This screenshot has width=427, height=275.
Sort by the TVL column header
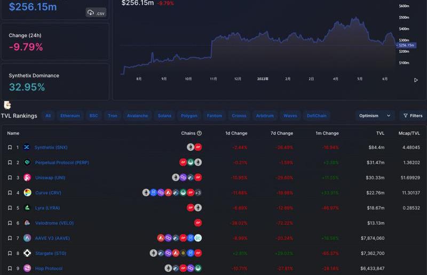pos(381,133)
